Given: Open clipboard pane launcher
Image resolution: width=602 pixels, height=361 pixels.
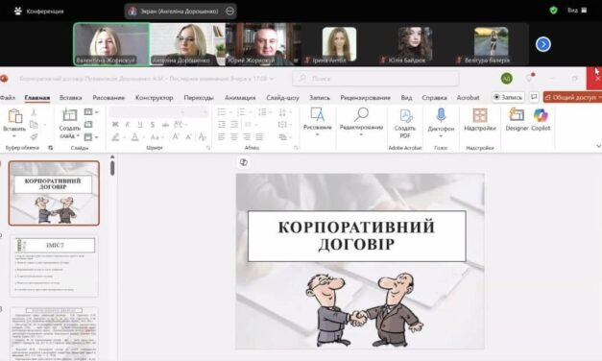Looking at the screenshot, I should (x=50, y=148).
